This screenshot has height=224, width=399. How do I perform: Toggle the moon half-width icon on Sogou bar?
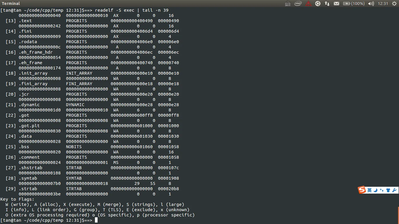(x=376, y=190)
